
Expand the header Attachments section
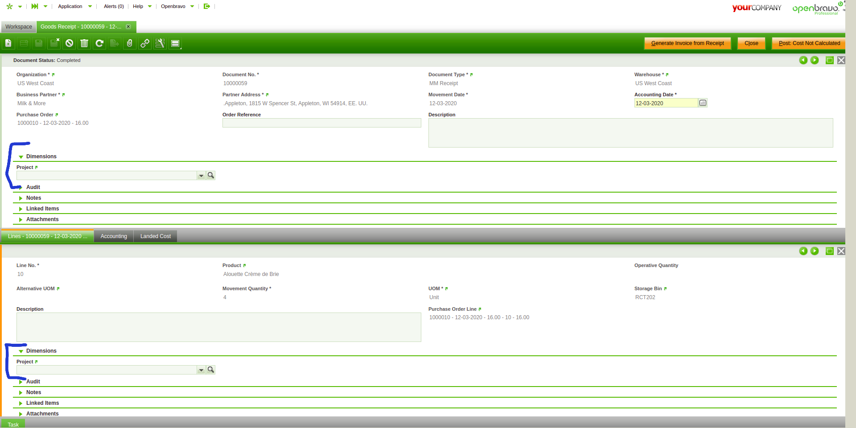(21, 219)
